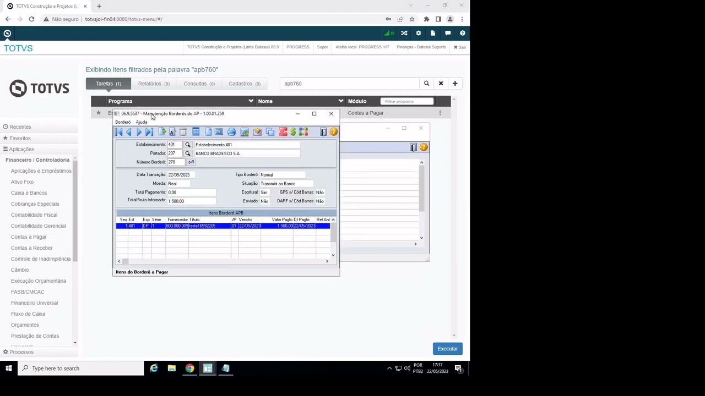Click the Windows Start button
Viewport: 705px width, 396px height.
[8, 369]
